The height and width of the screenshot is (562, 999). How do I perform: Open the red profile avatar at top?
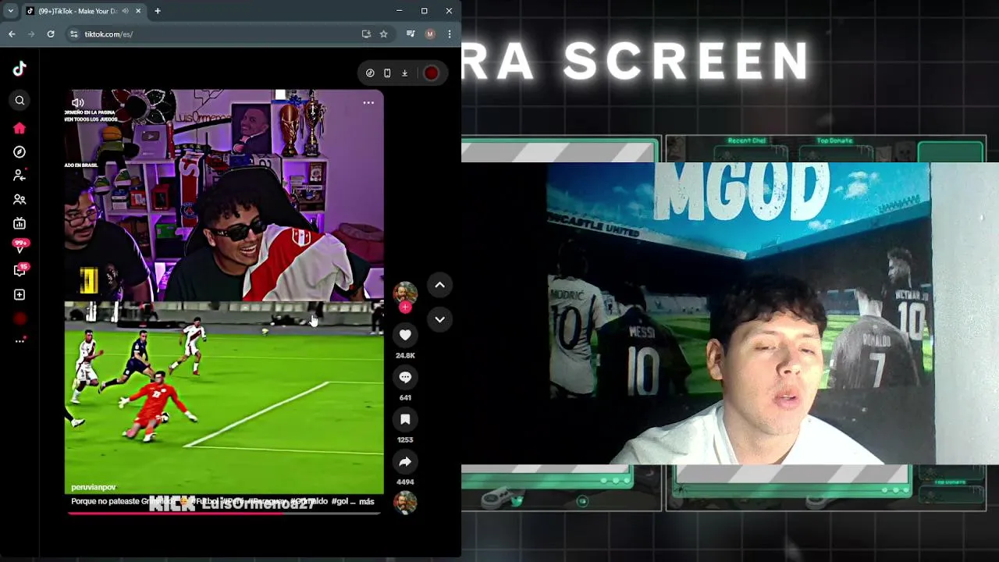431,73
